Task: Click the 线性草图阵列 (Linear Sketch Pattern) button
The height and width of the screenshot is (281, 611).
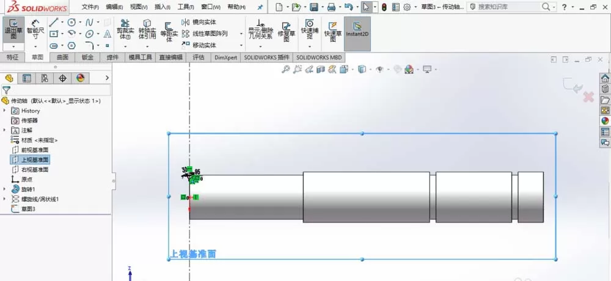Action: (x=205, y=34)
